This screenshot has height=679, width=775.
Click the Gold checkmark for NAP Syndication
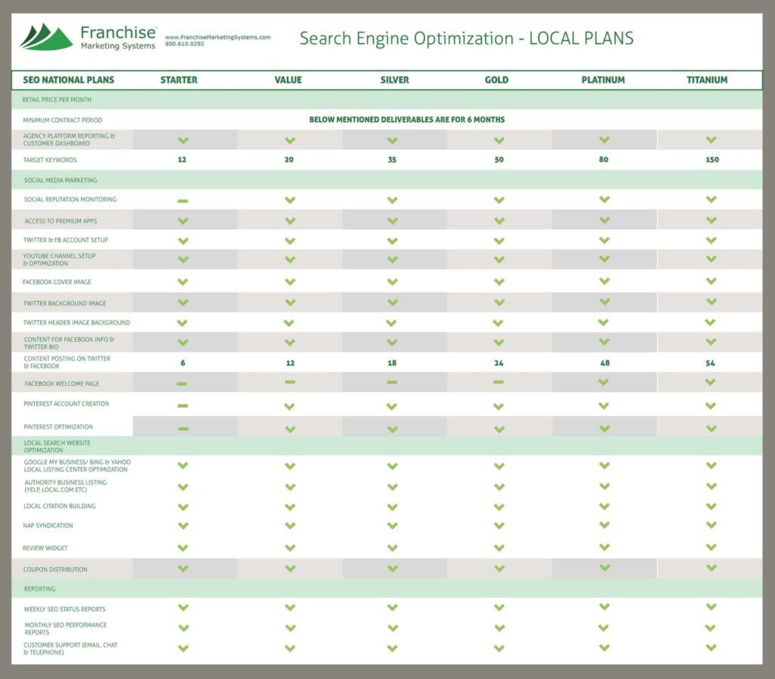point(499,525)
